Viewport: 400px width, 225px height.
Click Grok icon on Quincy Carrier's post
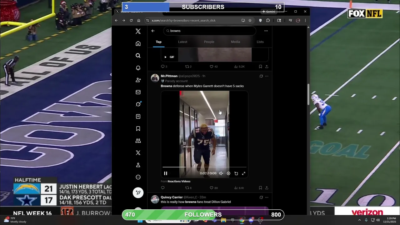(261, 197)
